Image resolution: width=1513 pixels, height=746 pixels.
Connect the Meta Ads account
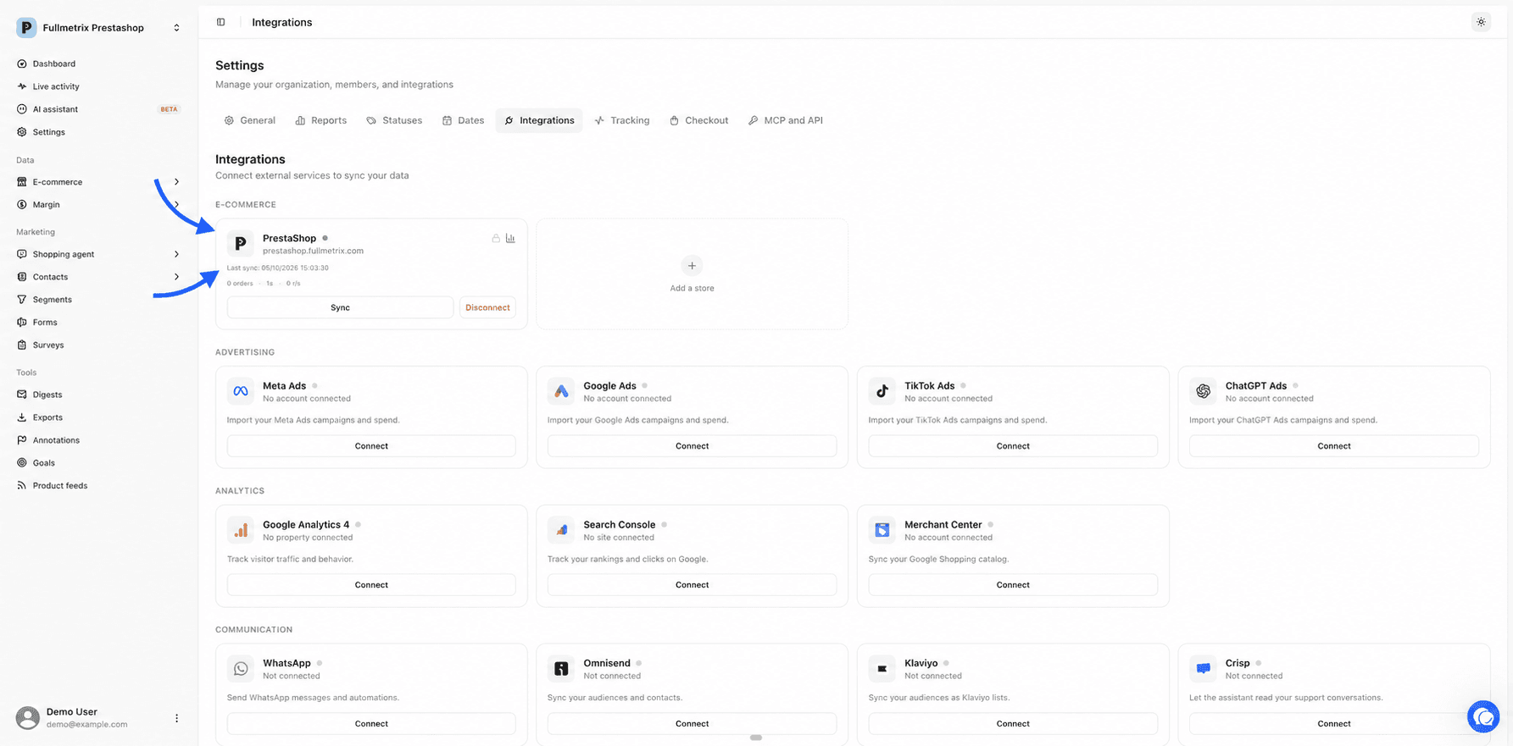pos(371,446)
